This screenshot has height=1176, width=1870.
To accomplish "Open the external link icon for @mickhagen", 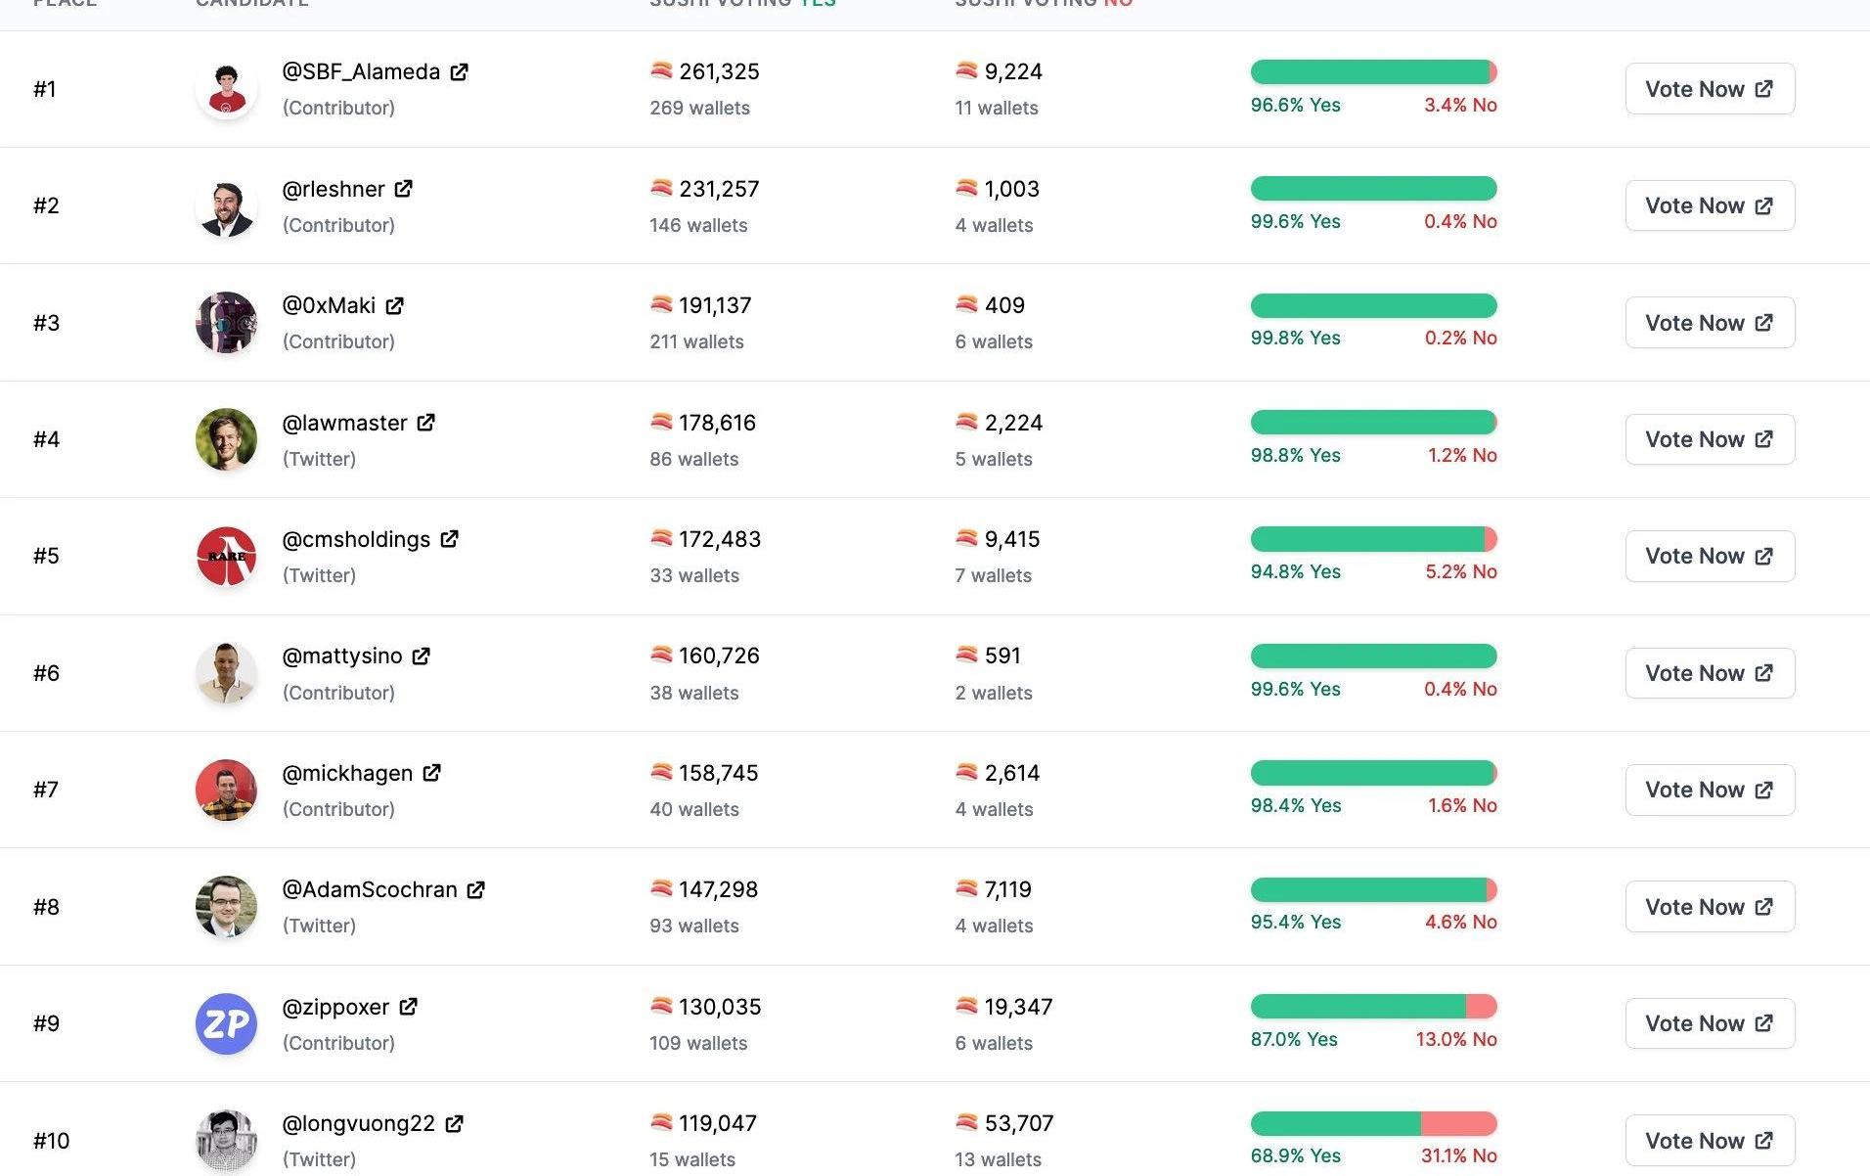I will pos(431,773).
